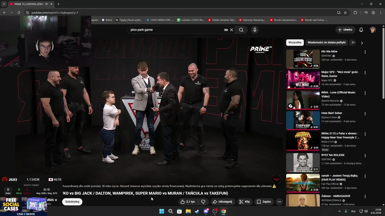Click the Zapisz button
This screenshot has width=385, height=216.
click(264, 202)
